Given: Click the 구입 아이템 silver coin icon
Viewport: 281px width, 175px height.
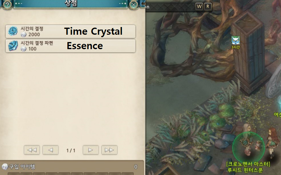Looking at the screenshot, I should pyautogui.click(x=5, y=167).
